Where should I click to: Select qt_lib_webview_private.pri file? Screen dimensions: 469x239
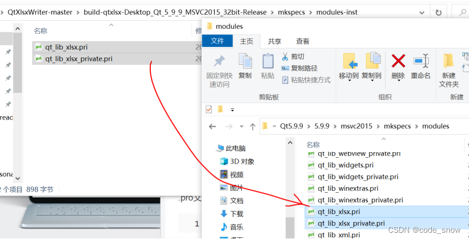coord(359,154)
